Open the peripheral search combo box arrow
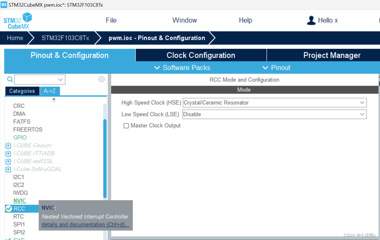380x240 pixels. 61,80
